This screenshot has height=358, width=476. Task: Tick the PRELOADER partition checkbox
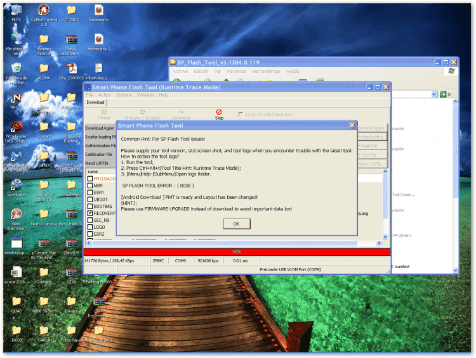(90, 179)
